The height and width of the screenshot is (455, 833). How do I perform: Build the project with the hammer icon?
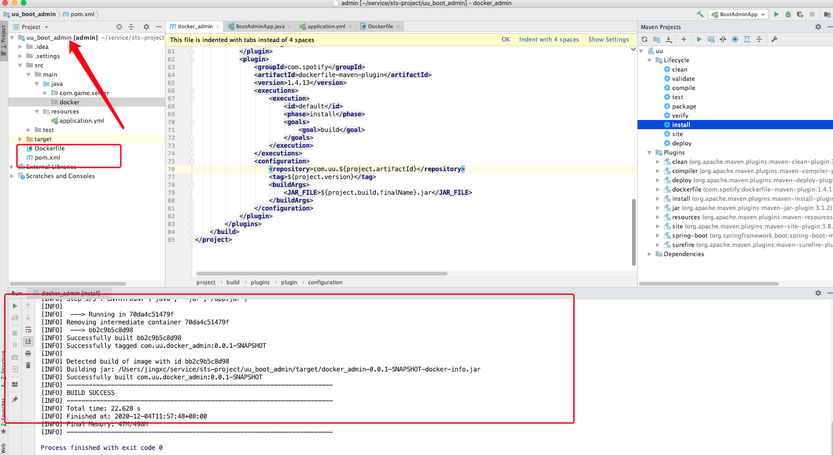click(x=699, y=14)
